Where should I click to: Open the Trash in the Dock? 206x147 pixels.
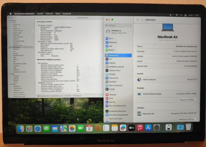tap(188, 127)
